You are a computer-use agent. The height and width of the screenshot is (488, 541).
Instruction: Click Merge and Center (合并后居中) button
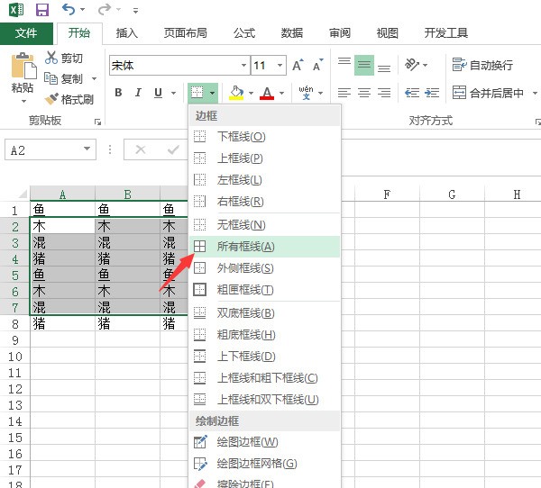click(x=488, y=93)
